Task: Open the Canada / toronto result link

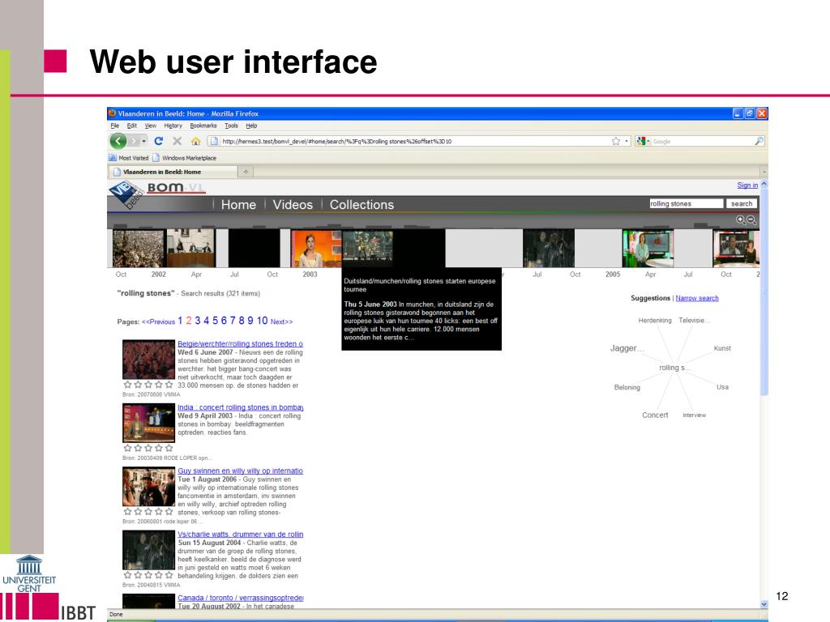Action: point(240,598)
